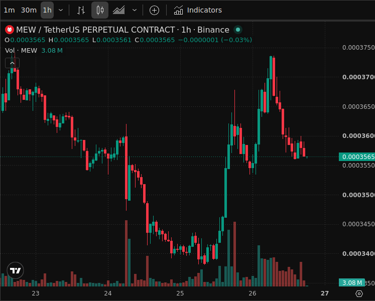Viewport: 375px width, 301px height.
Task: Click the low value L0.0003561
Action: point(111,40)
